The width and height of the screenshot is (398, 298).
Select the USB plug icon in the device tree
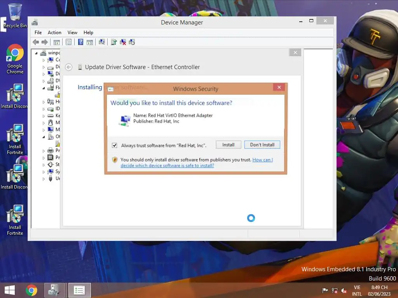point(51,178)
